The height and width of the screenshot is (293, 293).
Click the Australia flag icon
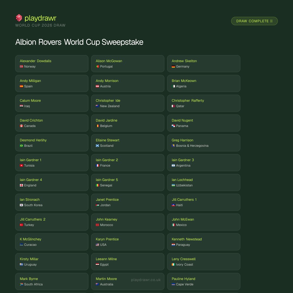point(97,284)
